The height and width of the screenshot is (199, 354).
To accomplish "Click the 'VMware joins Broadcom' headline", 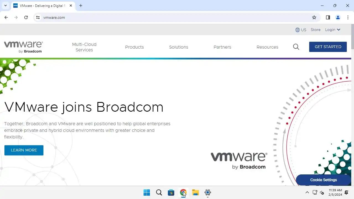I will click(84, 107).
